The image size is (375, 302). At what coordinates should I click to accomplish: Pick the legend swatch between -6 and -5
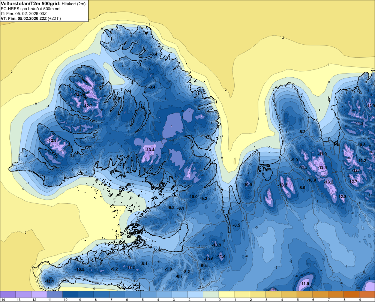[x=133, y=294]
